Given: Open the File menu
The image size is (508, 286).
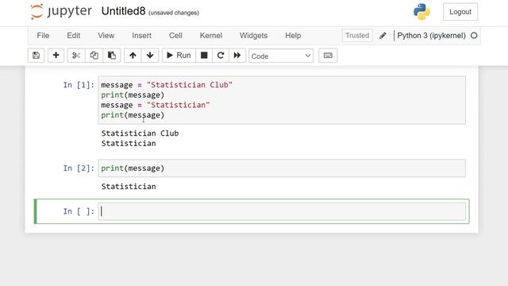Looking at the screenshot, I should pyautogui.click(x=43, y=35).
